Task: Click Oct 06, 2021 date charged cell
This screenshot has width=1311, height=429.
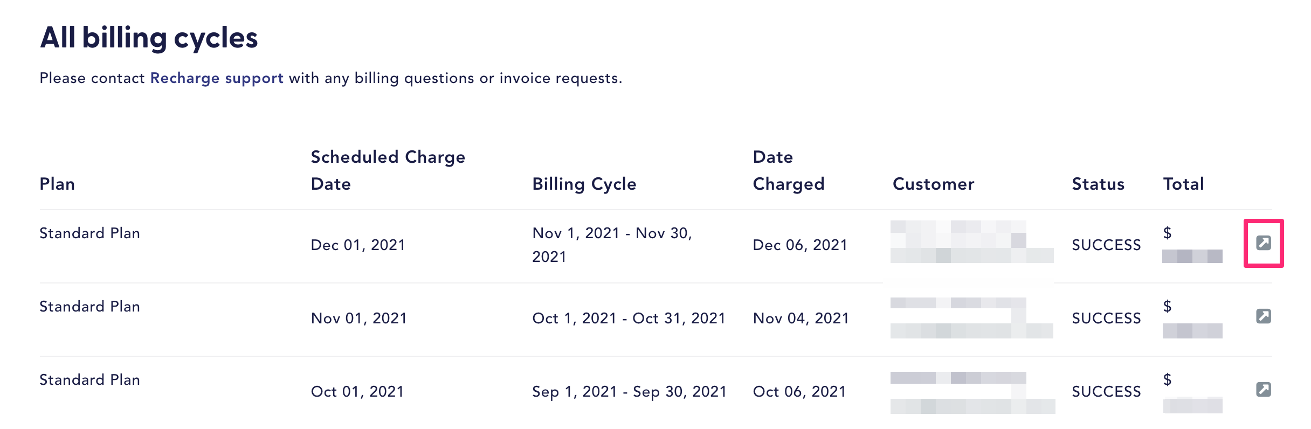Action: (x=799, y=392)
